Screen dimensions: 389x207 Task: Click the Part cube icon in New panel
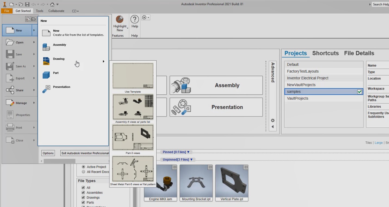(46, 75)
